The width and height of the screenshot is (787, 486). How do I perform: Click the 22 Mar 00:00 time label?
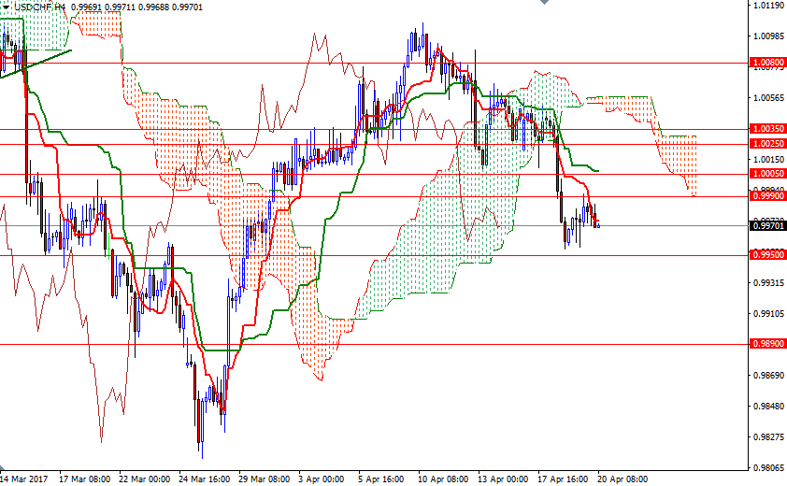145,479
